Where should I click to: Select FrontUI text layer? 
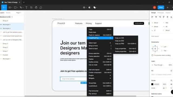click(x=12, y=55)
